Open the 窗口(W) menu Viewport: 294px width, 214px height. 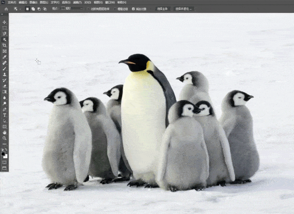point(110,2)
